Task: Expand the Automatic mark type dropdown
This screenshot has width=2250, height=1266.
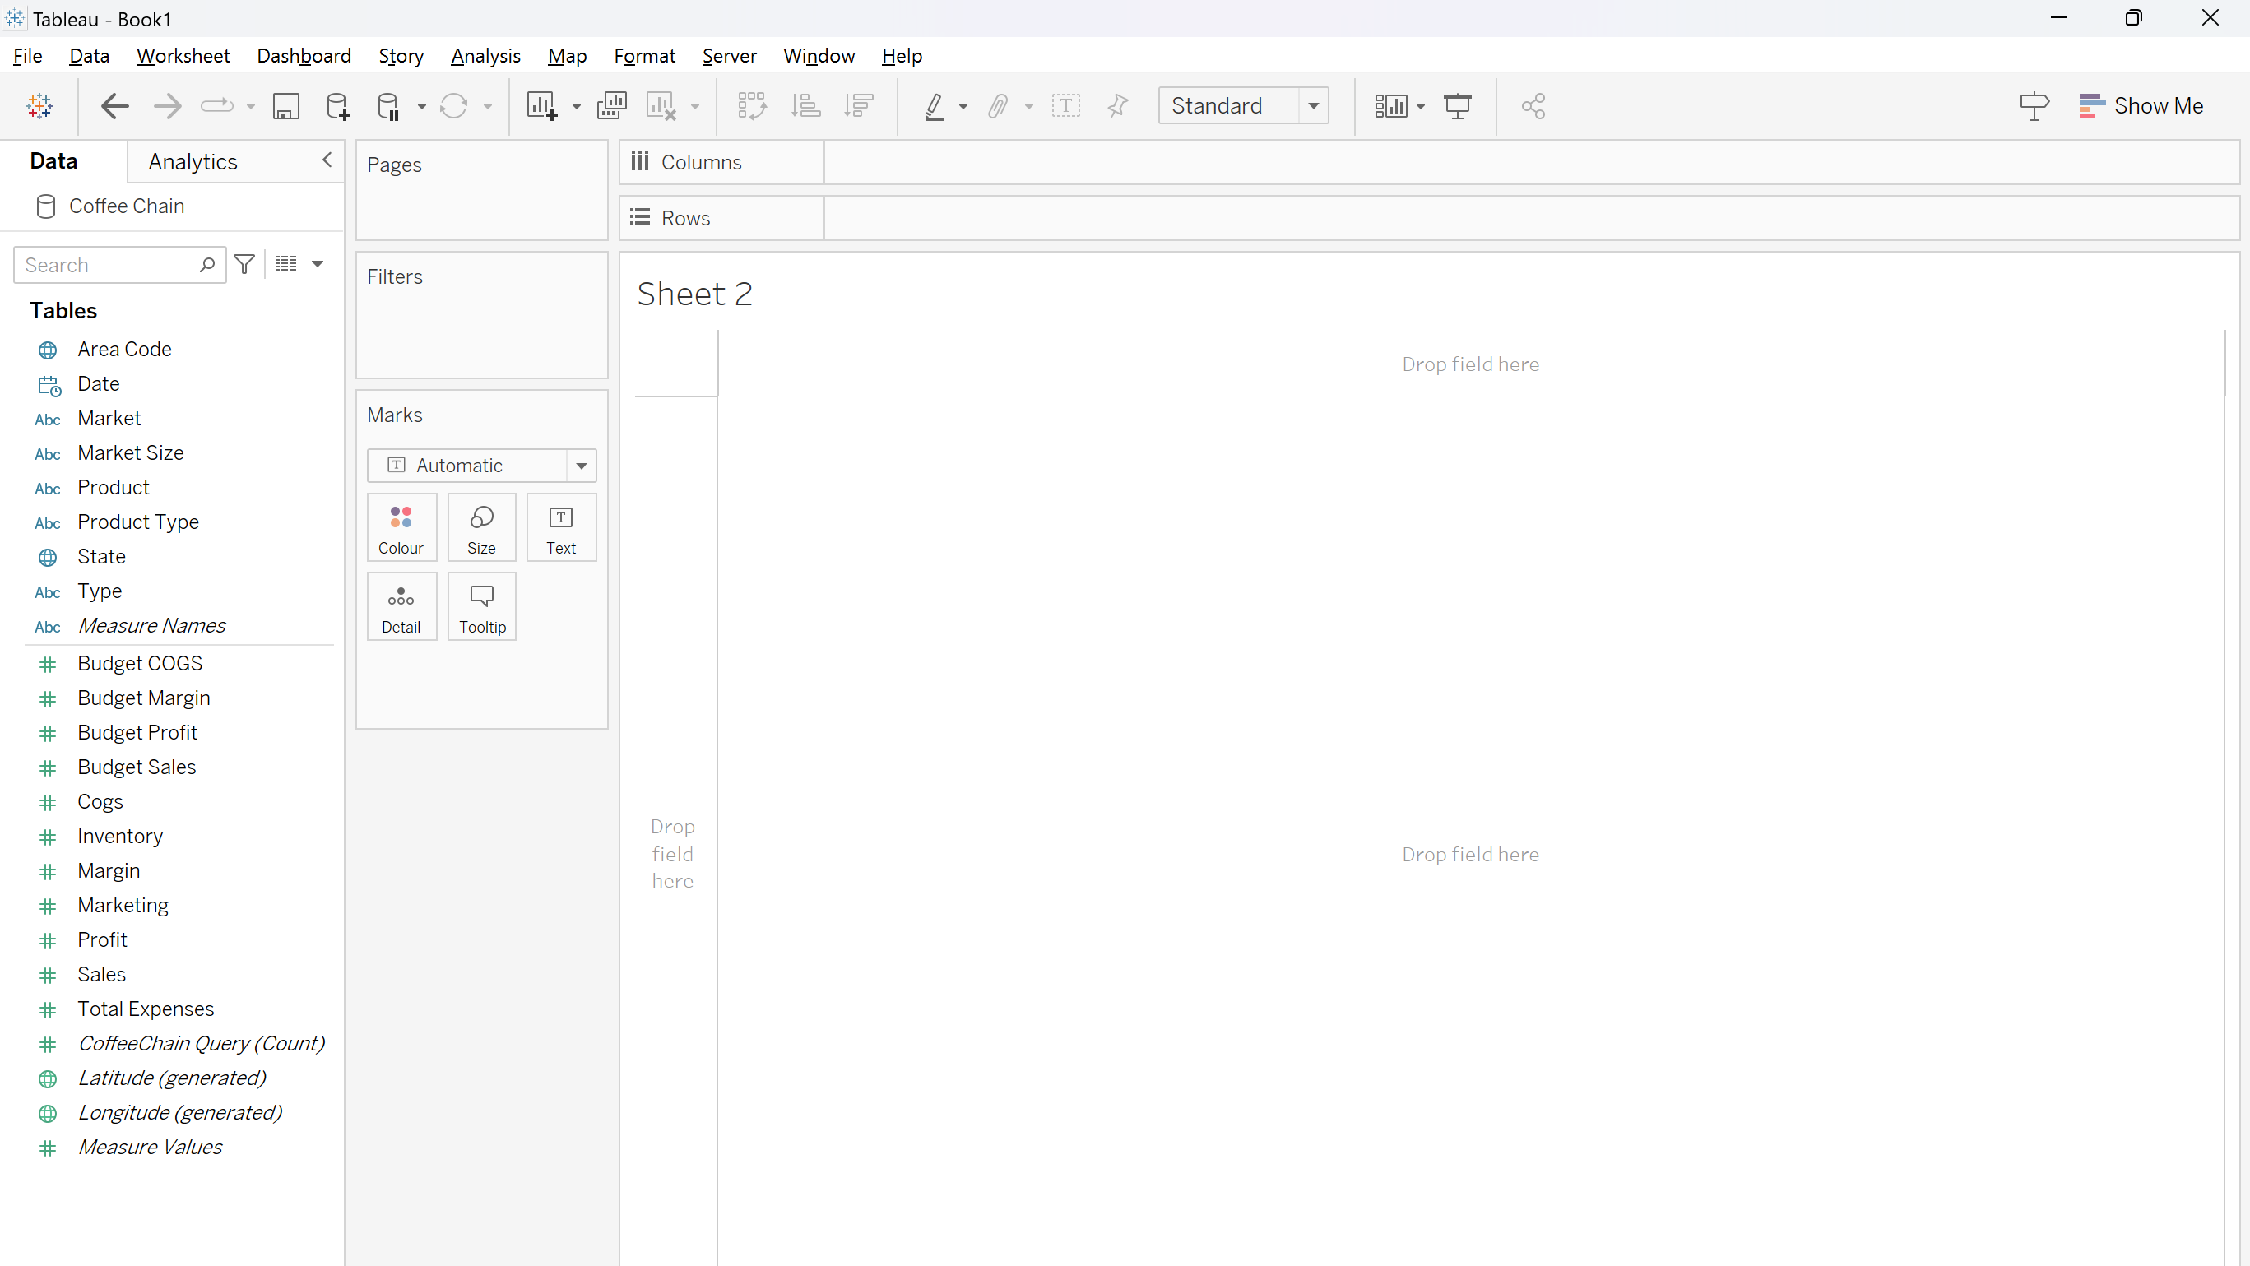Action: 581,466
